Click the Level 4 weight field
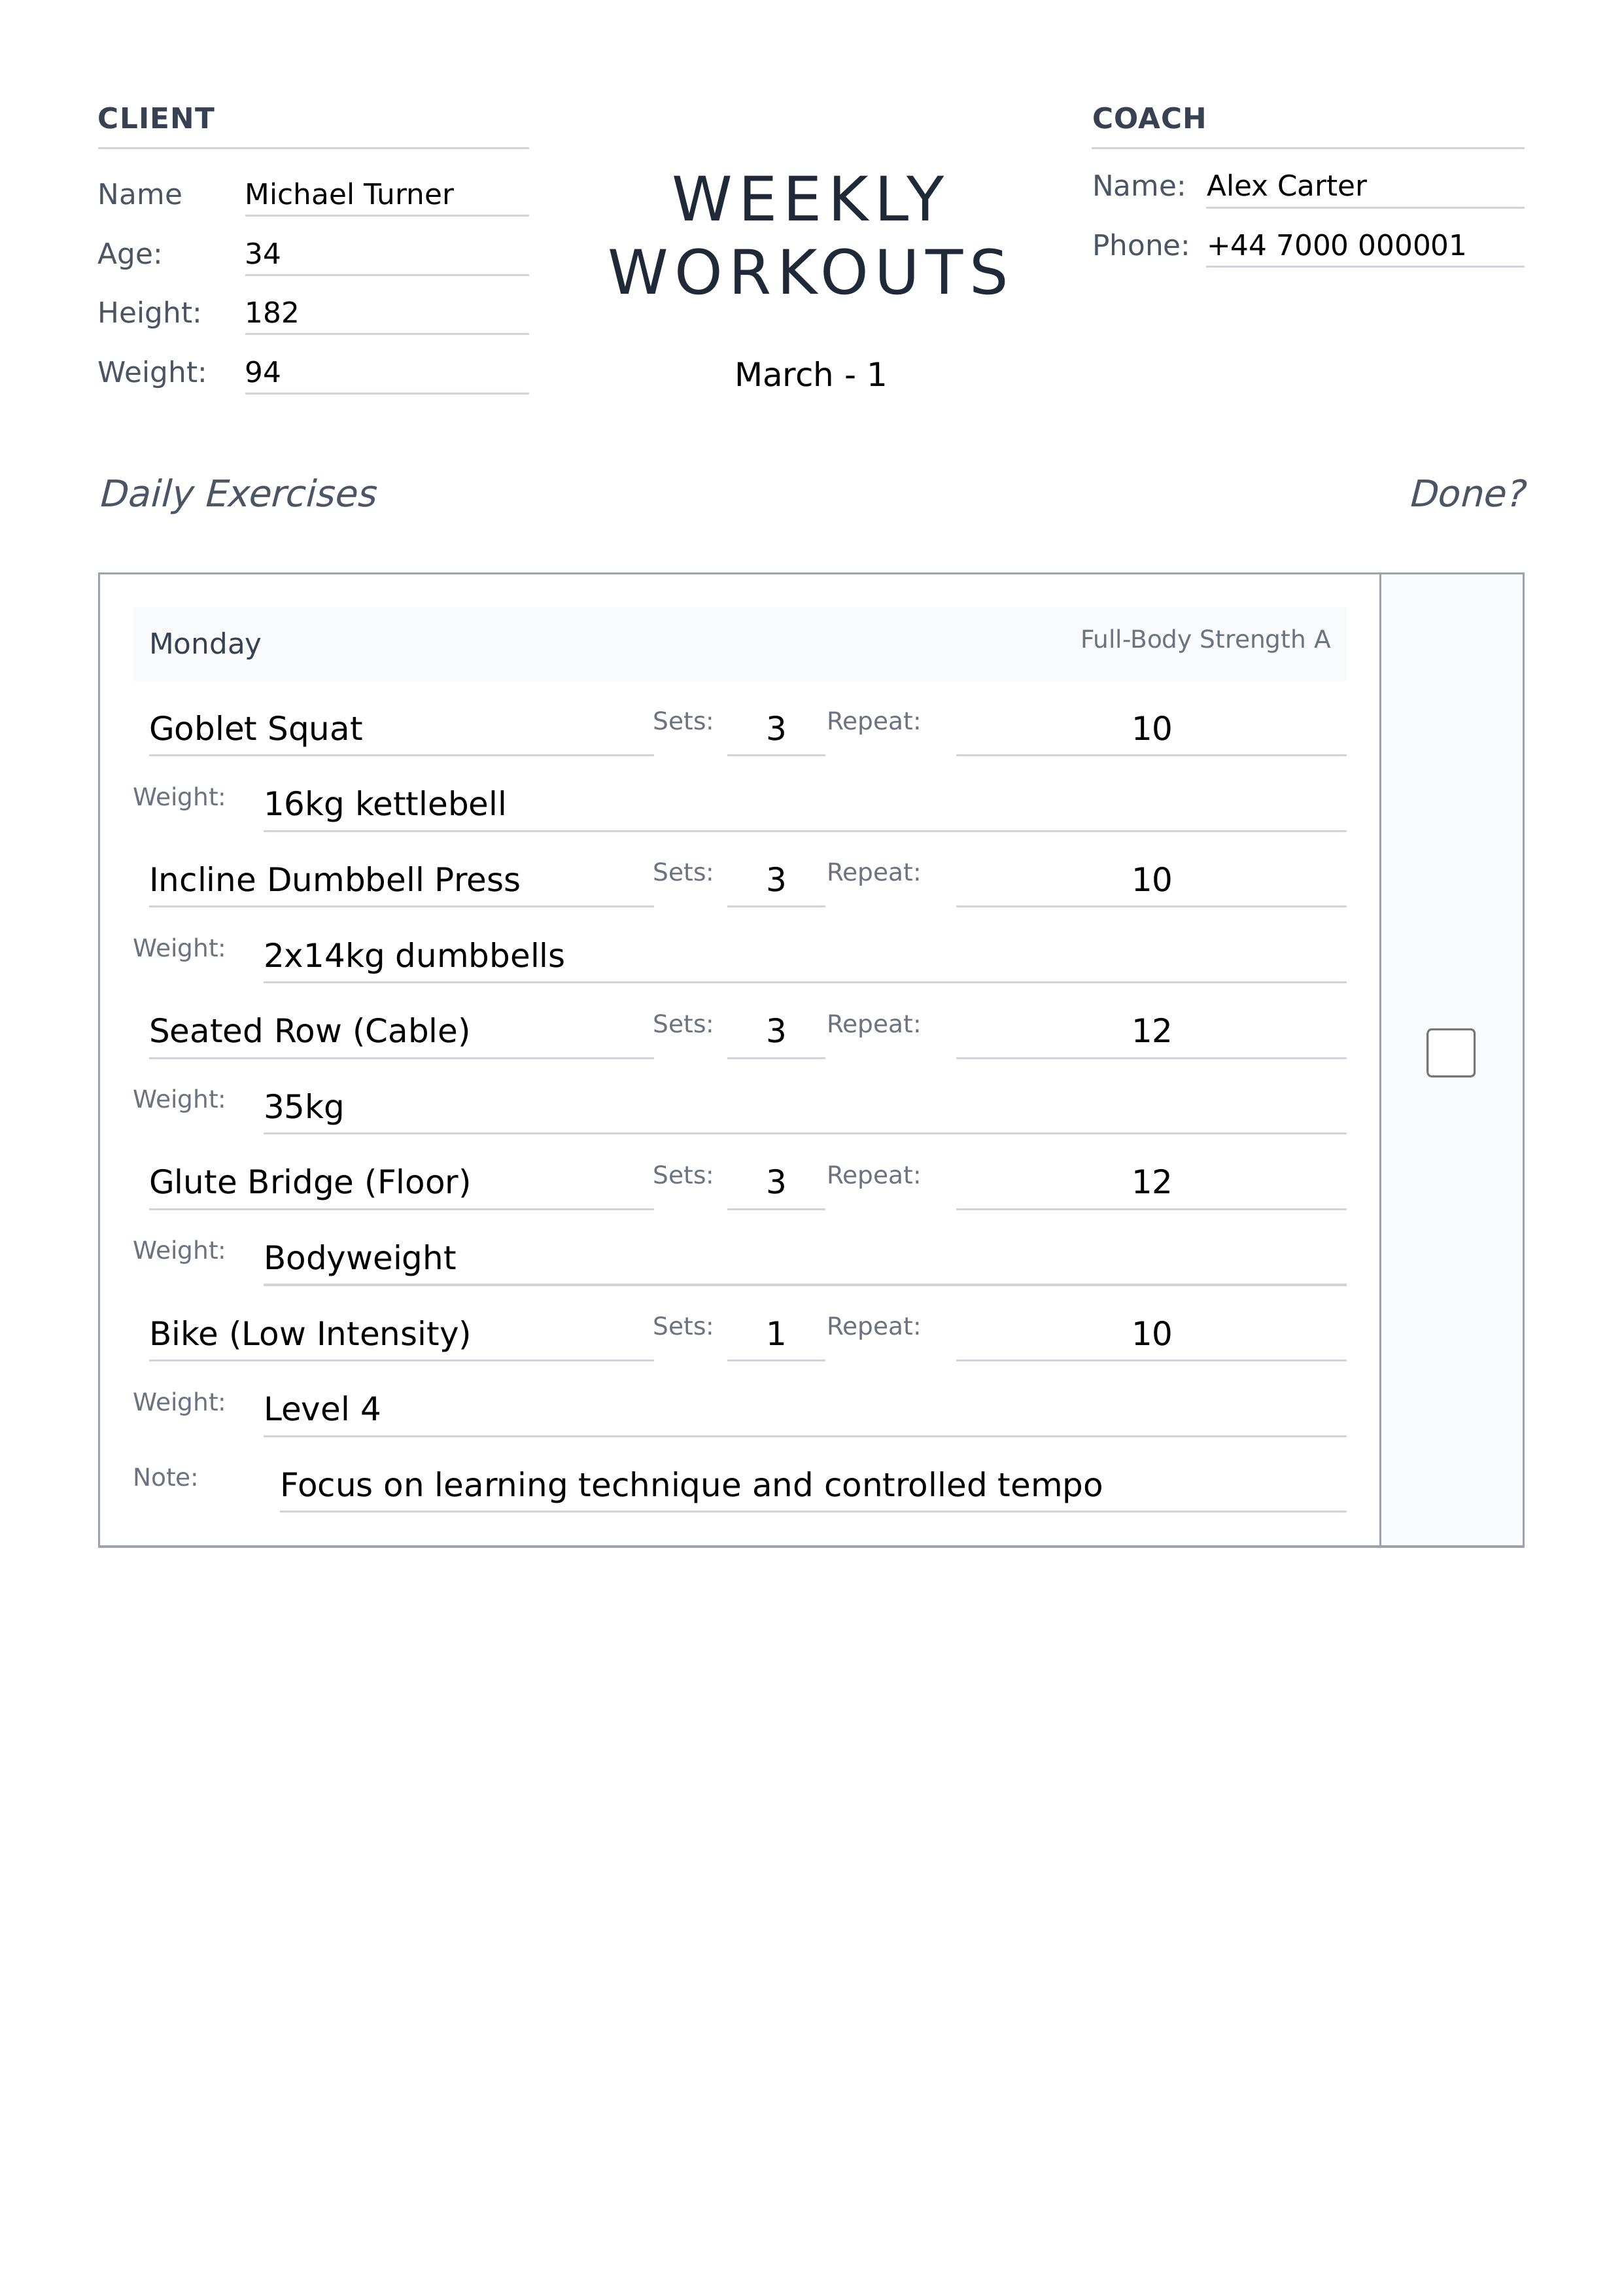The width and height of the screenshot is (1624, 2295). [x=803, y=1409]
